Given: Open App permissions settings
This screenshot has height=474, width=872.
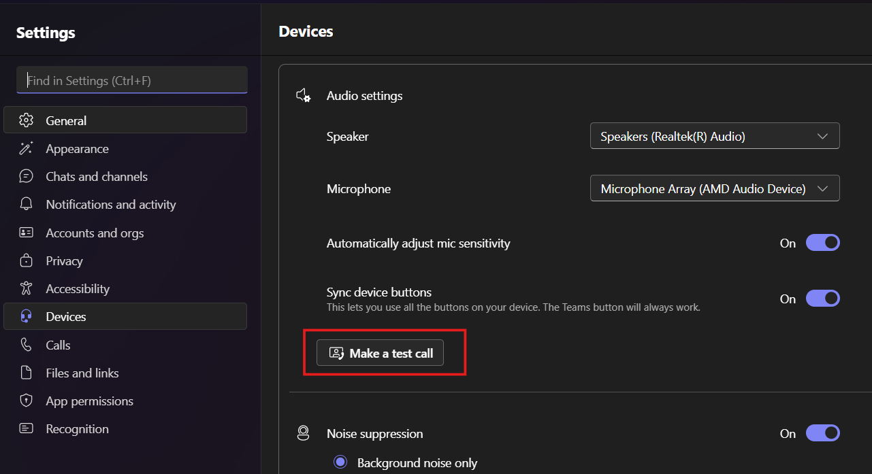Looking at the screenshot, I should tap(125, 401).
